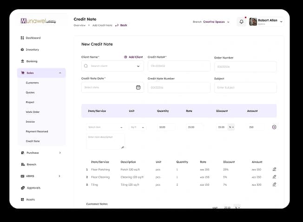Click the Sales cart icon
The height and width of the screenshot is (222, 303).
coord(23,73)
